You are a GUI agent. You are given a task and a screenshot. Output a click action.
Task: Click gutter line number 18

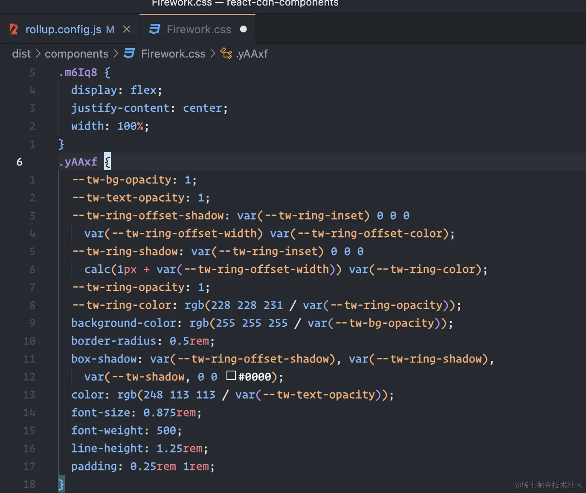(29, 484)
